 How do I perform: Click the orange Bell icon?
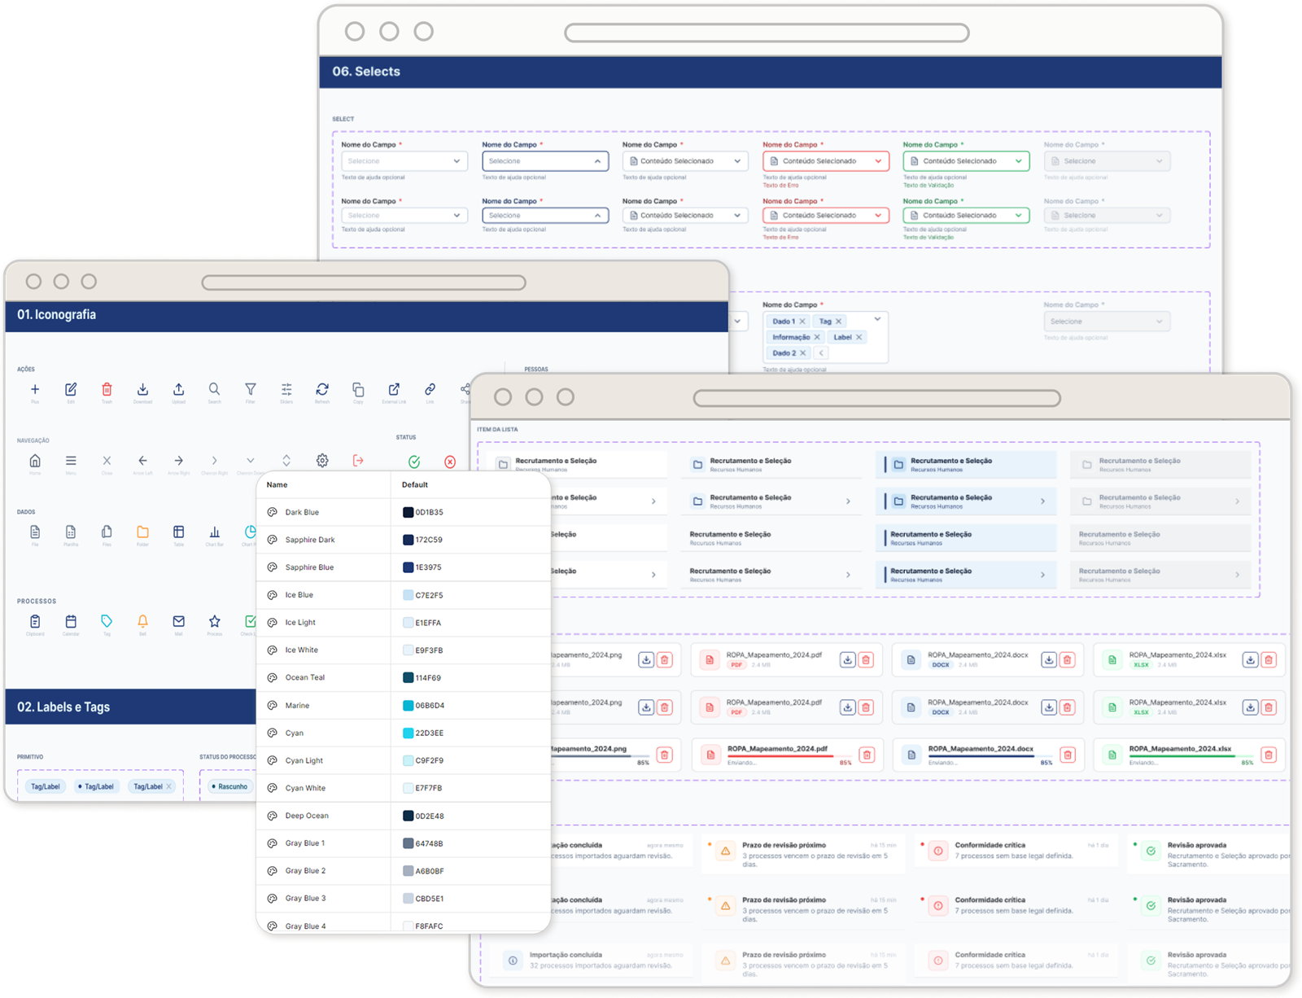142,621
